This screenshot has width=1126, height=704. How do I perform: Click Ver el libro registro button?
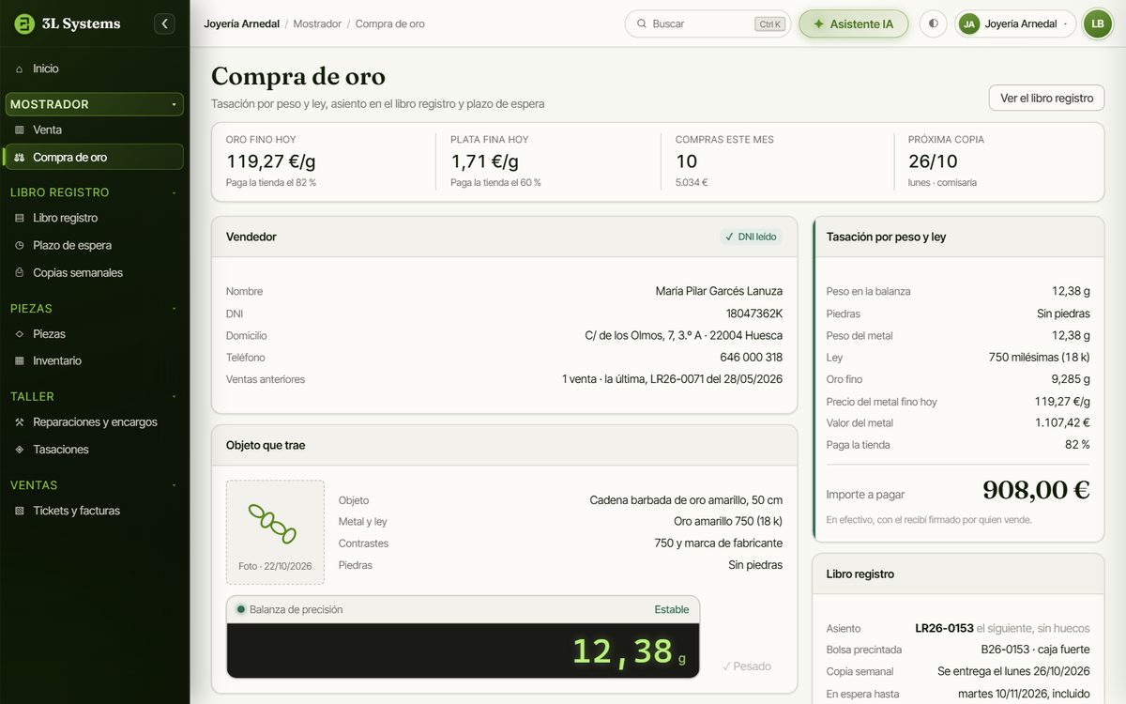coord(1046,98)
